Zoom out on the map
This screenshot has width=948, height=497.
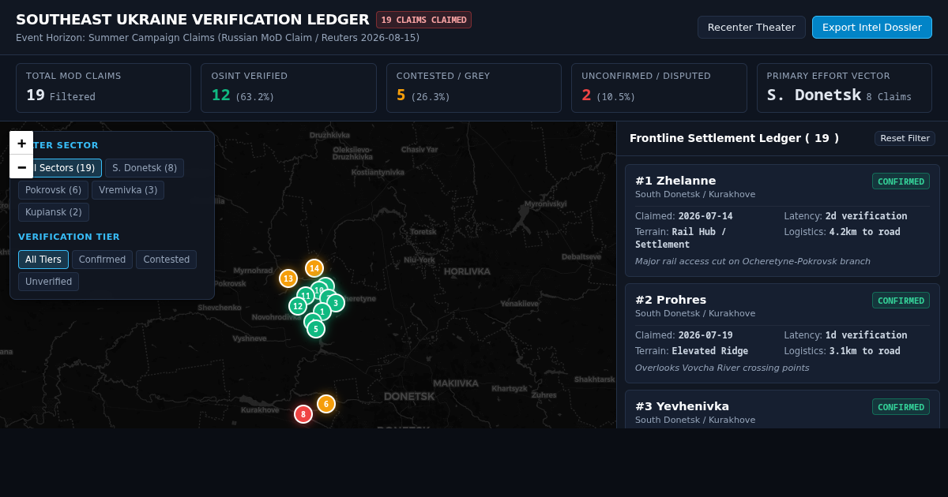(21, 166)
